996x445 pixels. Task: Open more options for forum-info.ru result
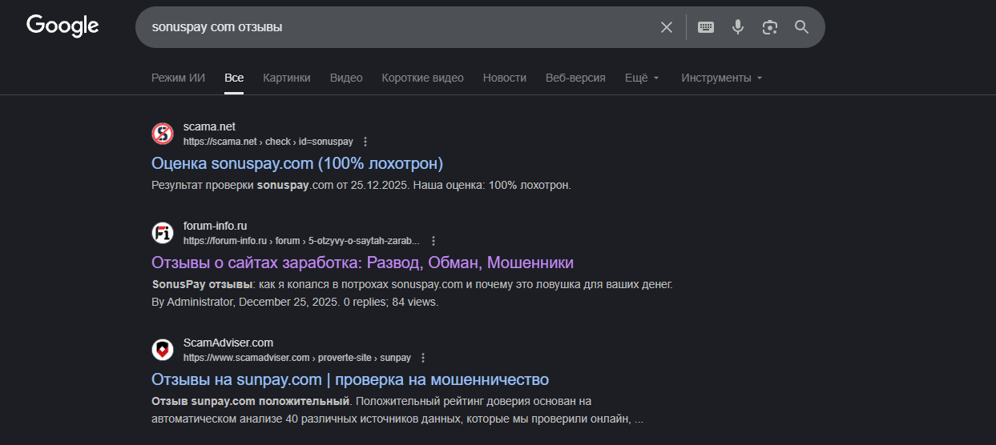tap(433, 241)
